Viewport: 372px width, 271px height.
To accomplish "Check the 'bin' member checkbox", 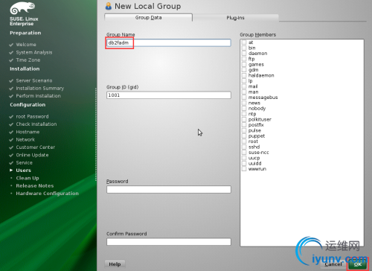I will coord(244,48).
